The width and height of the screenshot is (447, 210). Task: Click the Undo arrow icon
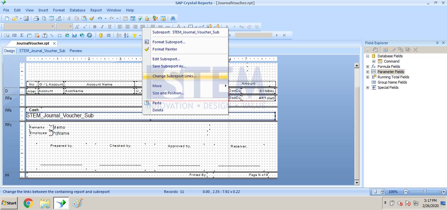coord(99,19)
